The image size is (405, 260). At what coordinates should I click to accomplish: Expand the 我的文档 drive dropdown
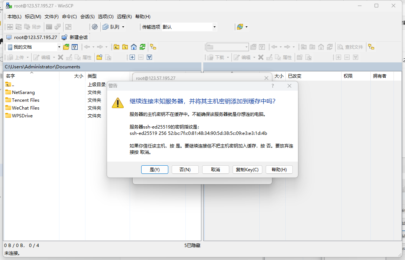click(x=59, y=47)
